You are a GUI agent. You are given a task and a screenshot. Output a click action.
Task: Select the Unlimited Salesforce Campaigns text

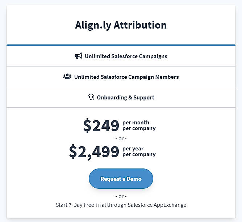126,56
